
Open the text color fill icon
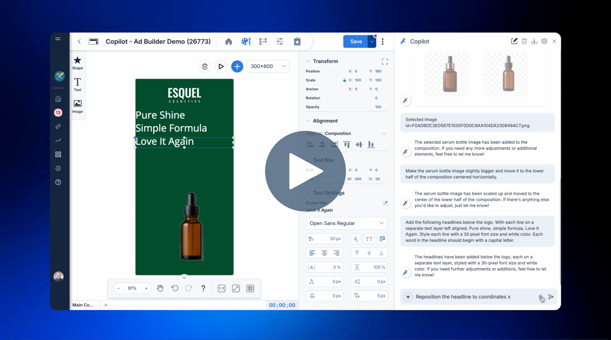pyautogui.click(x=356, y=239)
